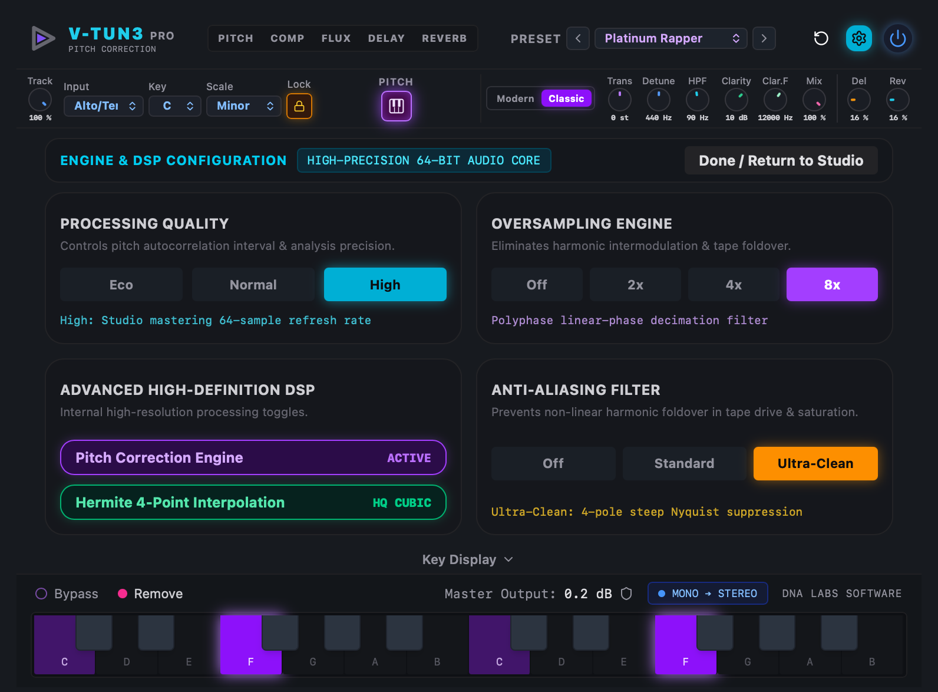
Task: Open the DELAY tab
Action: coord(387,38)
